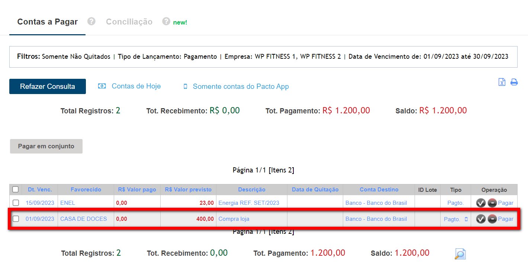Toggle the select-all checkbox in table header
This screenshot has width=528, height=268.
(x=15, y=190)
